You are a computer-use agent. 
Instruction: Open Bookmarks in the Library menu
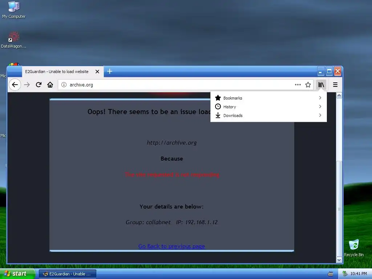coord(268,98)
